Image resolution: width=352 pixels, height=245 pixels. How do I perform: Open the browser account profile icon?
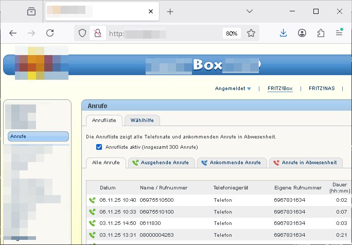pyautogui.click(x=302, y=33)
